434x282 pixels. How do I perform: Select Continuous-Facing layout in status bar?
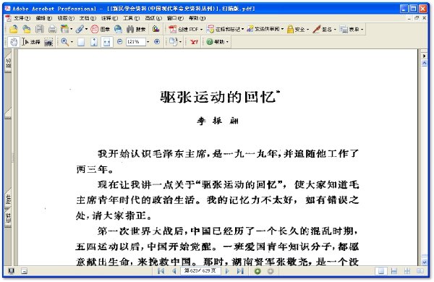(x=407, y=271)
